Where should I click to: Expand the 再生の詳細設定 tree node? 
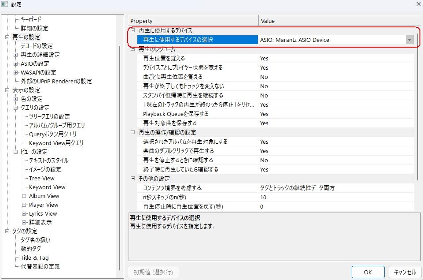pyautogui.click(x=16, y=55)
